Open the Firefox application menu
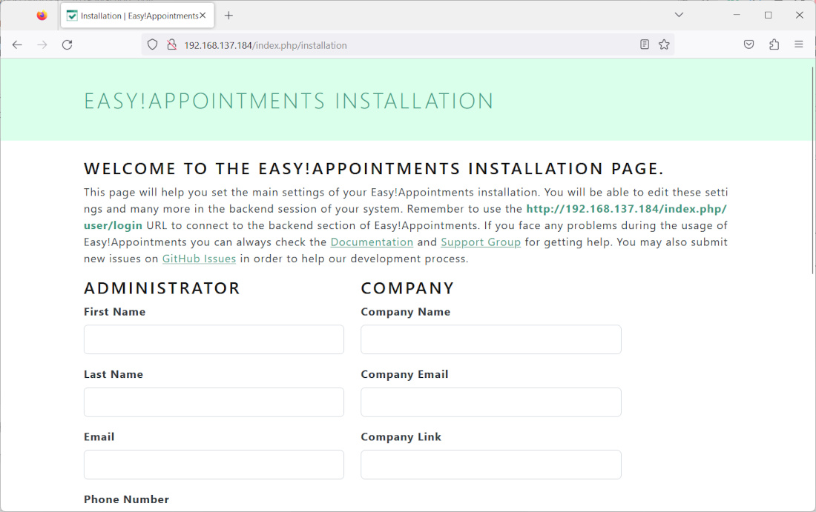 (x=799, y=44)
